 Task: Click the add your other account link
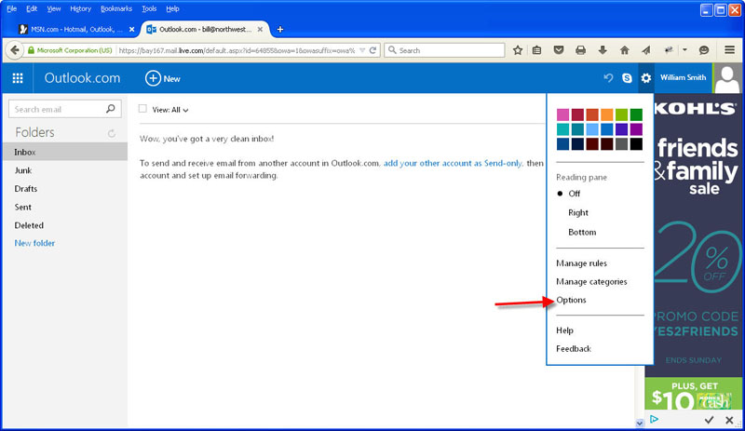click(x=453, y=163)
